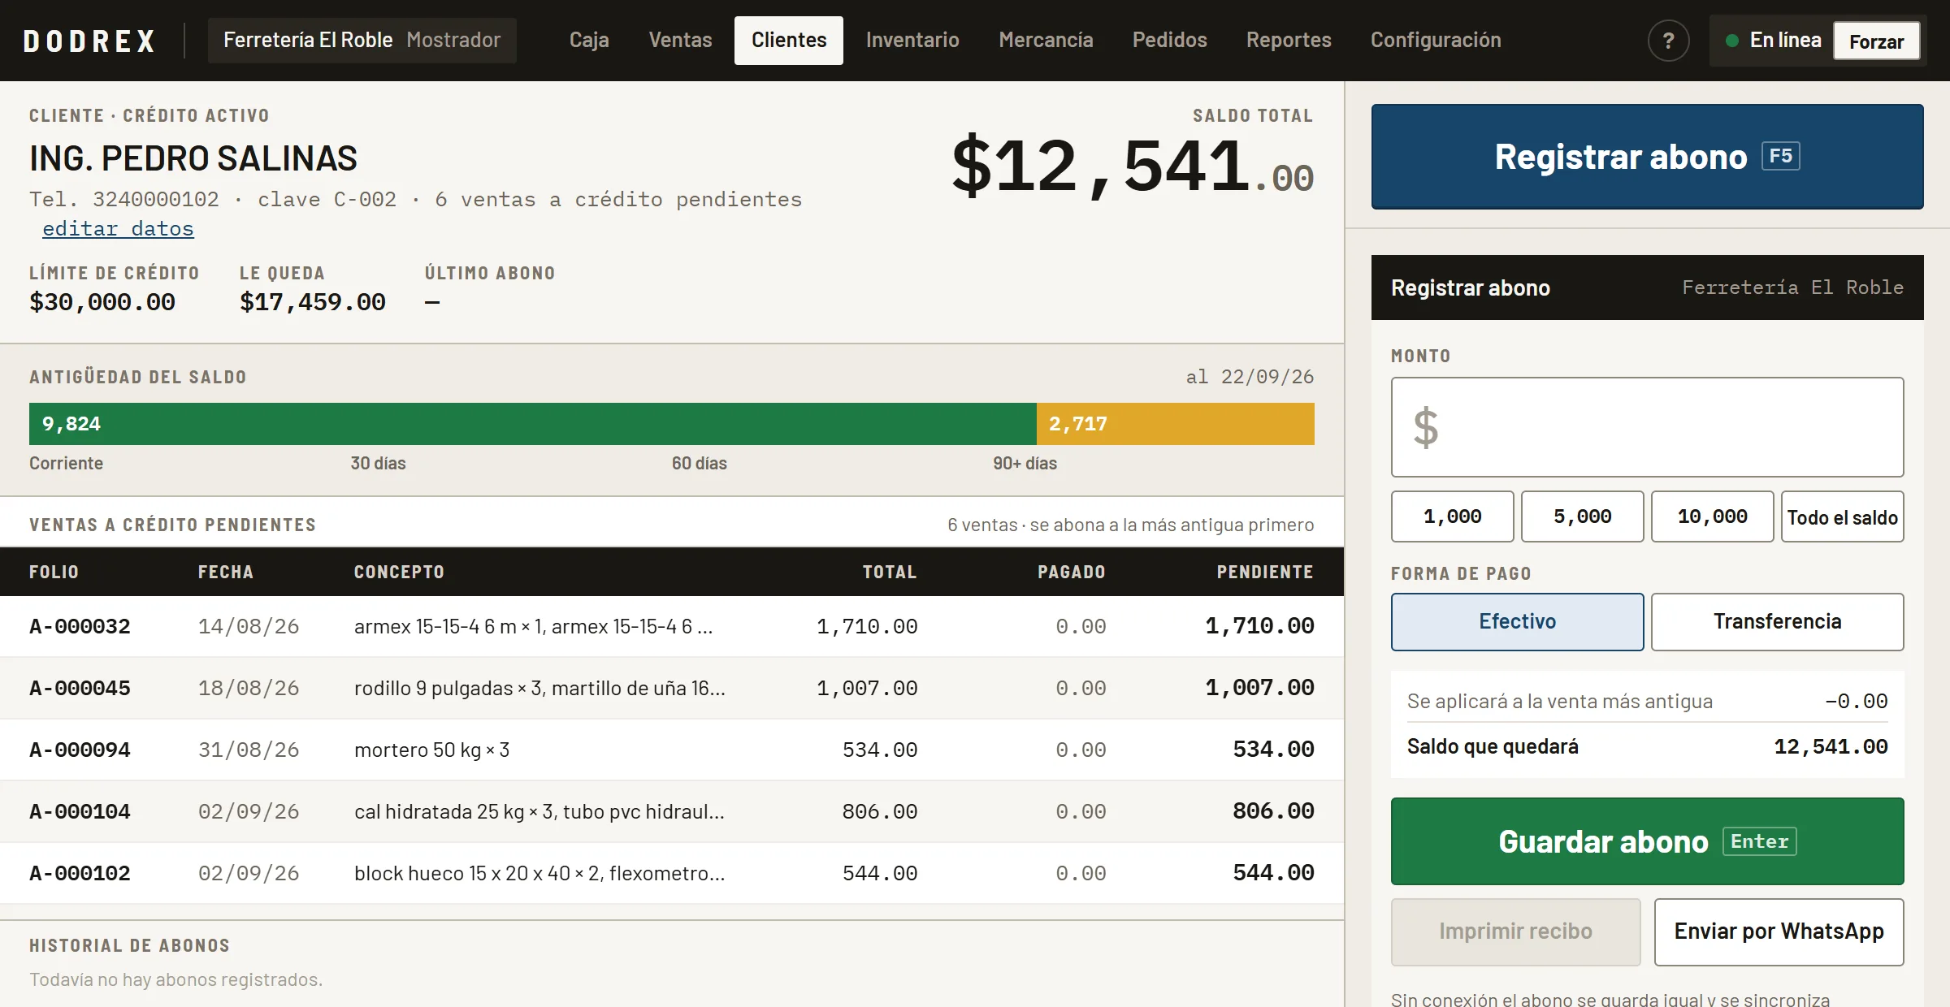The image size is (1950, 1007).
Task: Open Ferretería El Roble Mostrador selector
Action: click(362, 41)
